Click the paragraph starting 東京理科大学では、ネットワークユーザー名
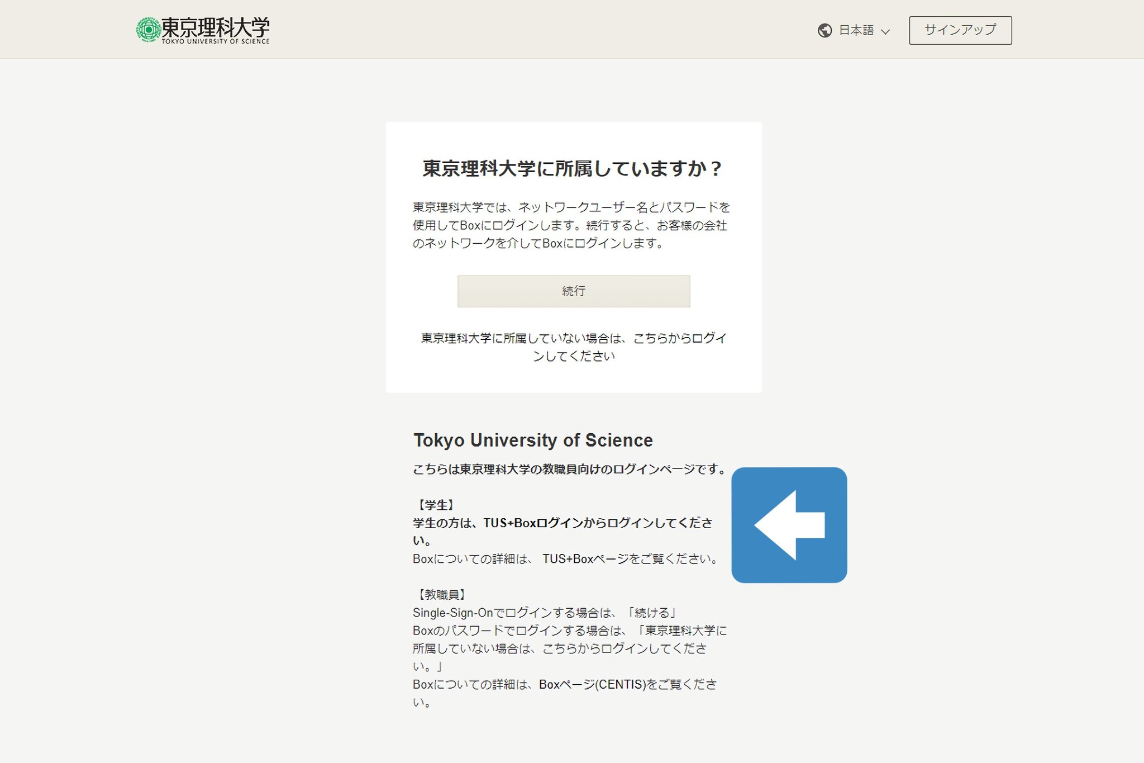Viewport: 1144px width, 763px height. [x=571, y=225]
